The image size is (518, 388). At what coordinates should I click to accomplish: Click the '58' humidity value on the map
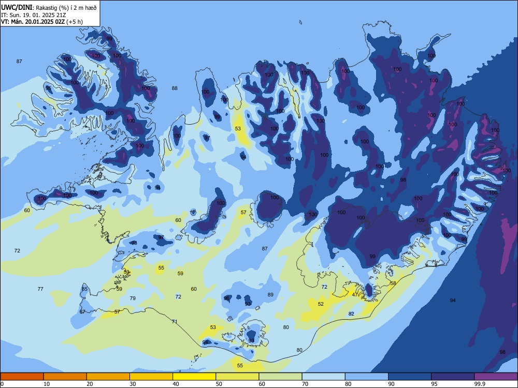click(x=393, y=283)
